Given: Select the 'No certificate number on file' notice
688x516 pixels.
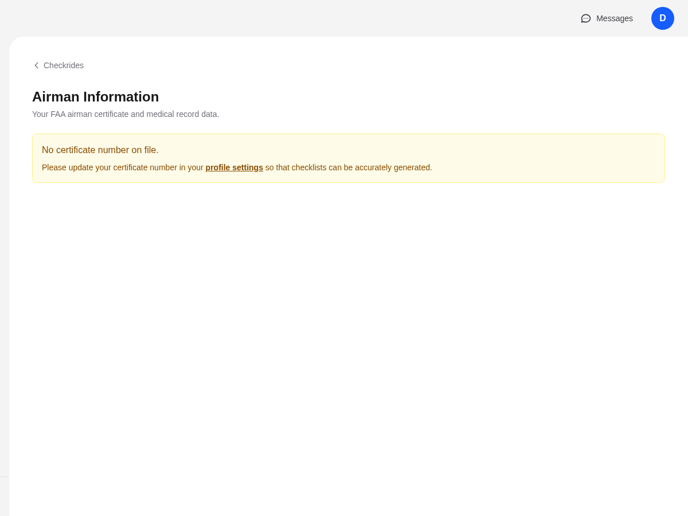Looking at the screenshot, I should (100, 150).
